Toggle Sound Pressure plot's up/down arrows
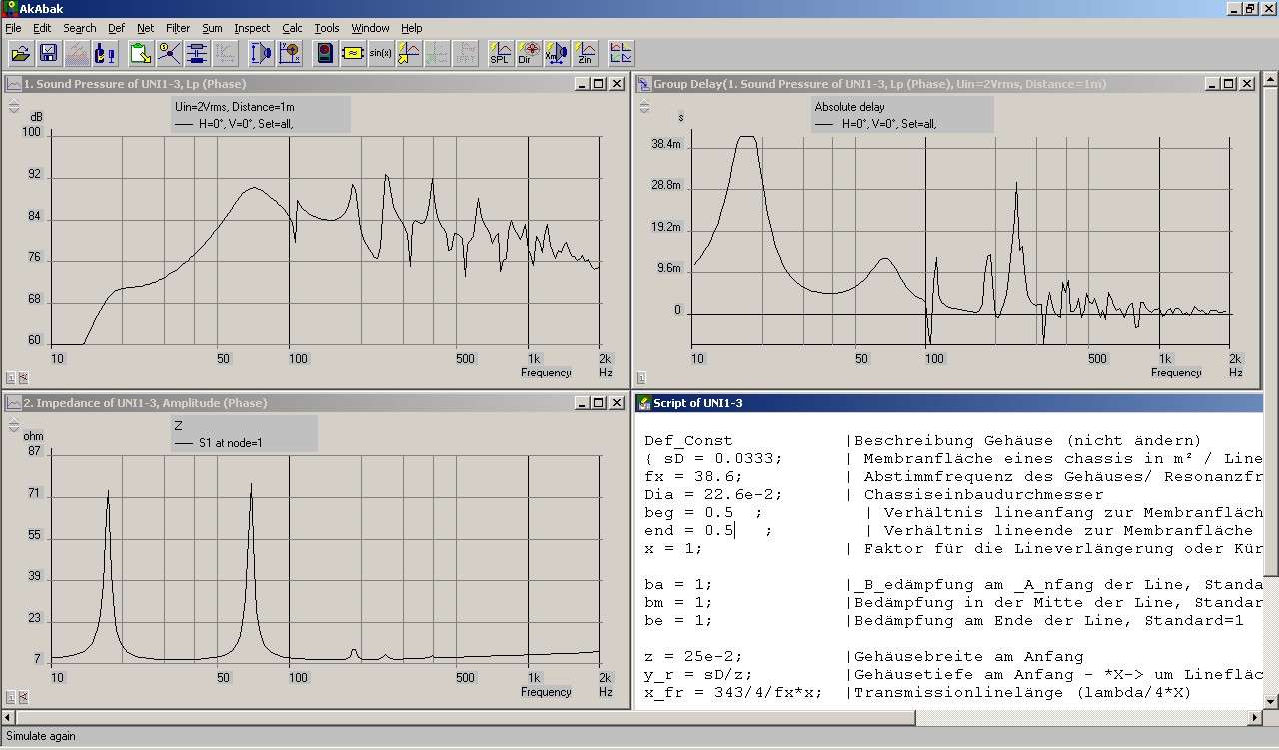This screenshot has width=1279, height=750. pos(14,106)
